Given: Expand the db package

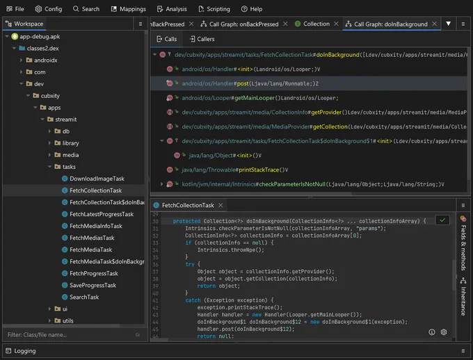Looking at the screenshot, I should pos(49,131).
